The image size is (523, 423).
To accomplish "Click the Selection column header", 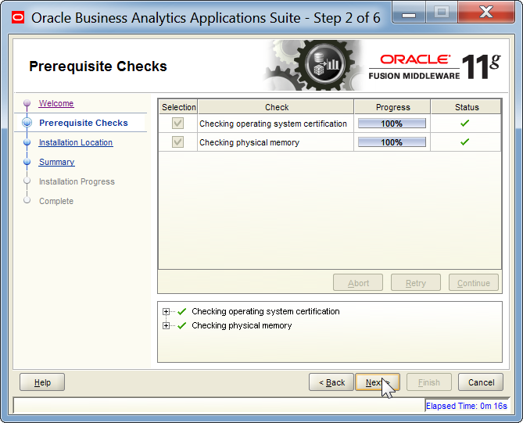I will tap(178, 107).
